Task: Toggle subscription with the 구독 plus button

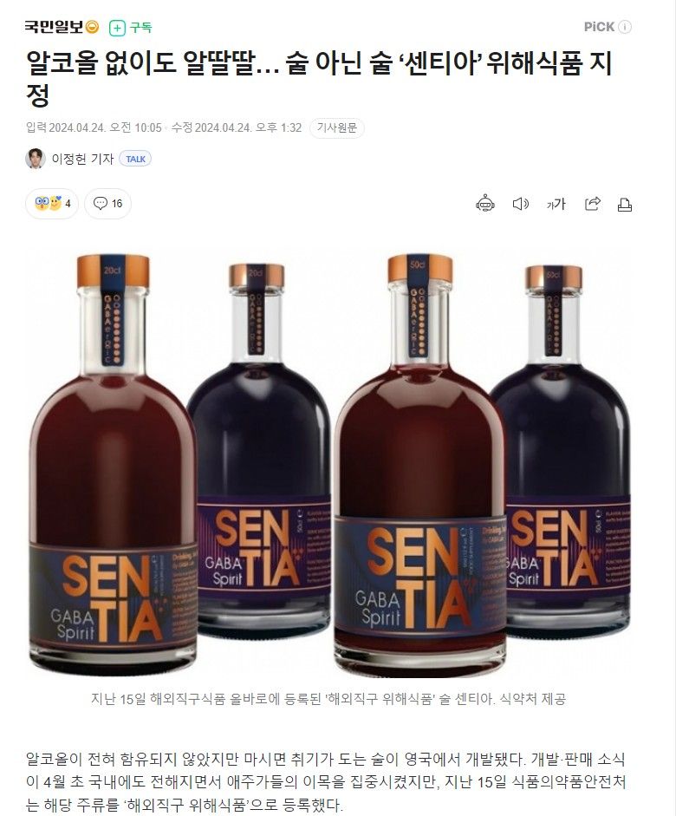Action: [x=130, y=27]
